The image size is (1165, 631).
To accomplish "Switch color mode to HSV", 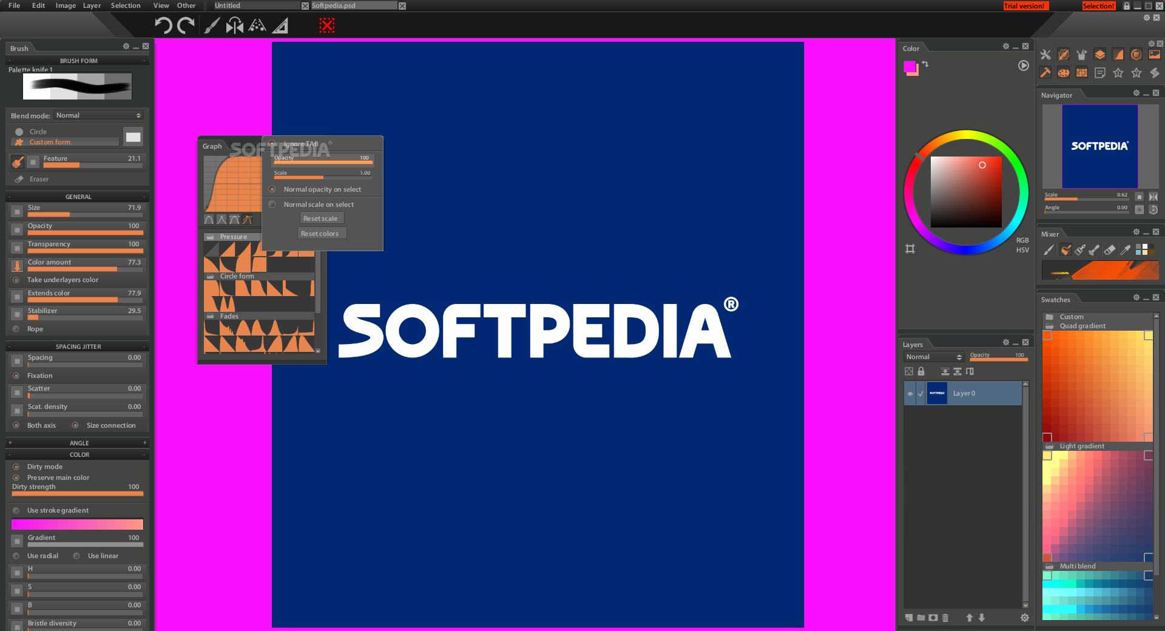I will click(1022, 250).
